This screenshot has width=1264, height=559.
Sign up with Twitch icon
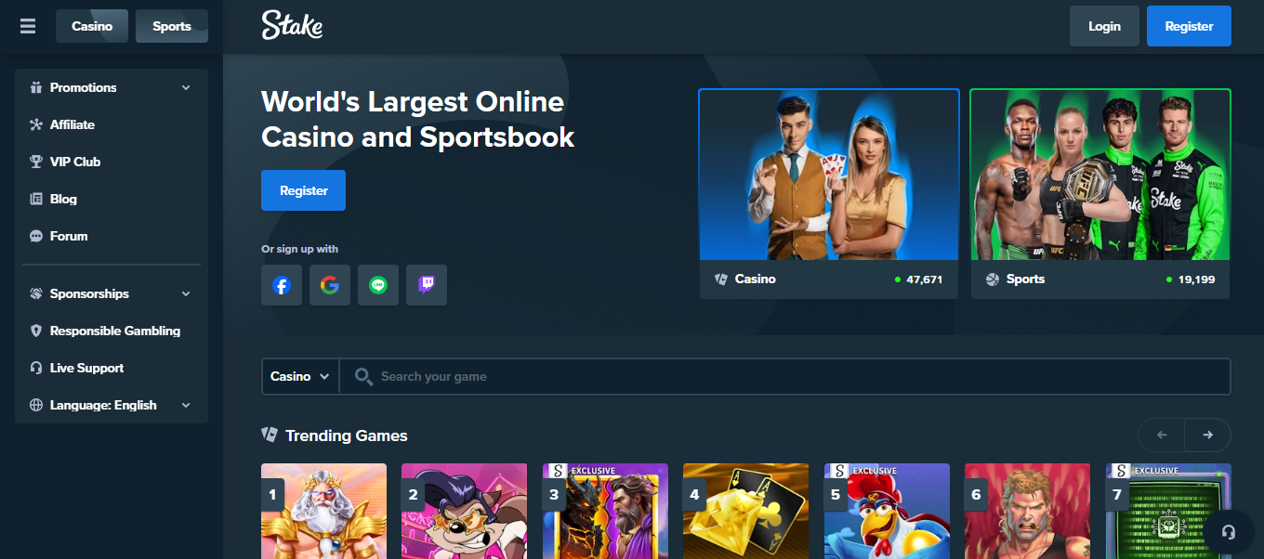coord(427,285)
